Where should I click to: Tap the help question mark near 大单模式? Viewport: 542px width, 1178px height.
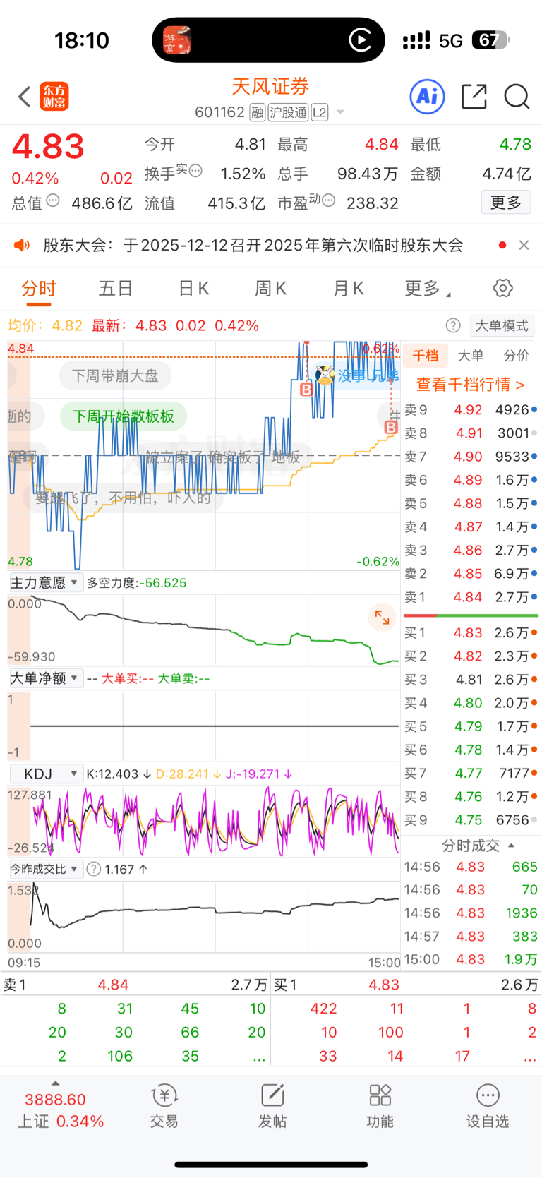click(x=453, y=325)
